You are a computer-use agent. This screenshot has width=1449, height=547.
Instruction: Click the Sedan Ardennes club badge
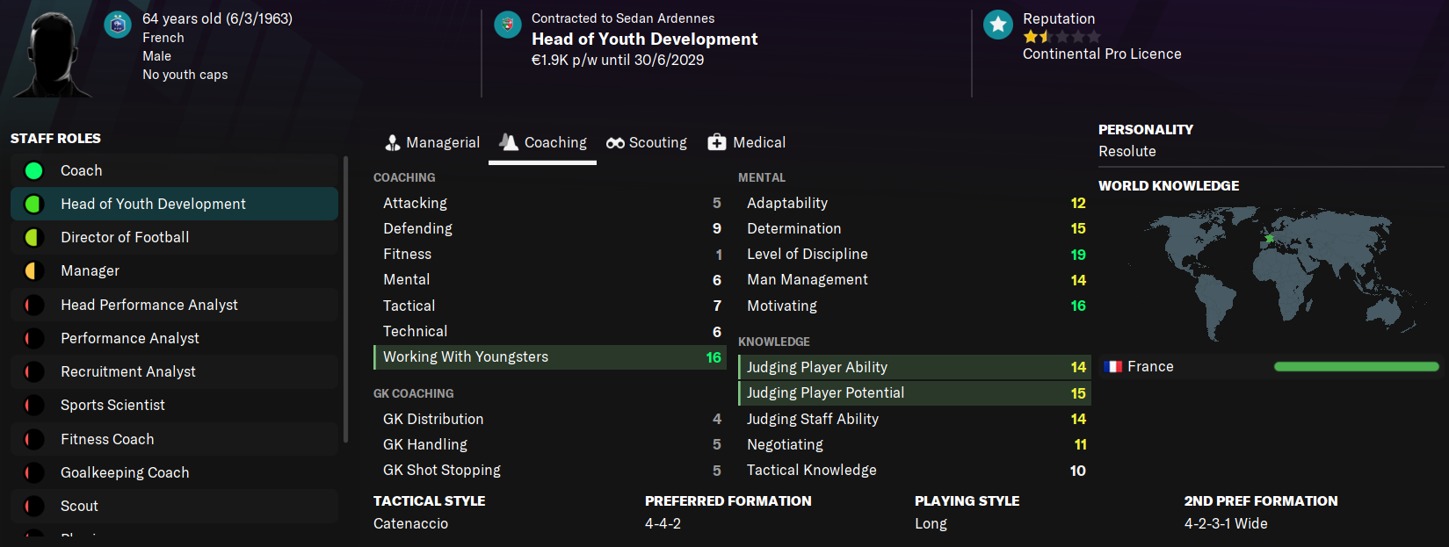pos(508,25)
